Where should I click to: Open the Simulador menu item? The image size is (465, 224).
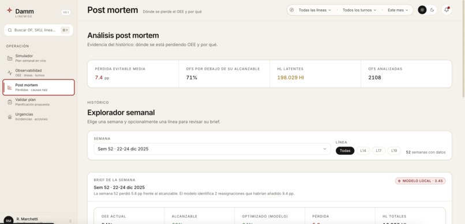(39, 58)
